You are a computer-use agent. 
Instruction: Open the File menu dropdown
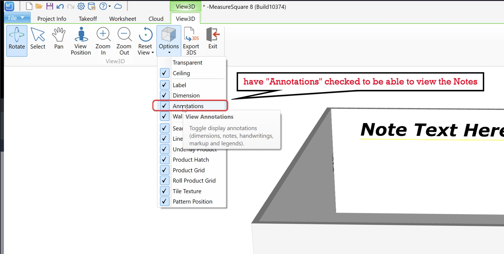[17, 18]
